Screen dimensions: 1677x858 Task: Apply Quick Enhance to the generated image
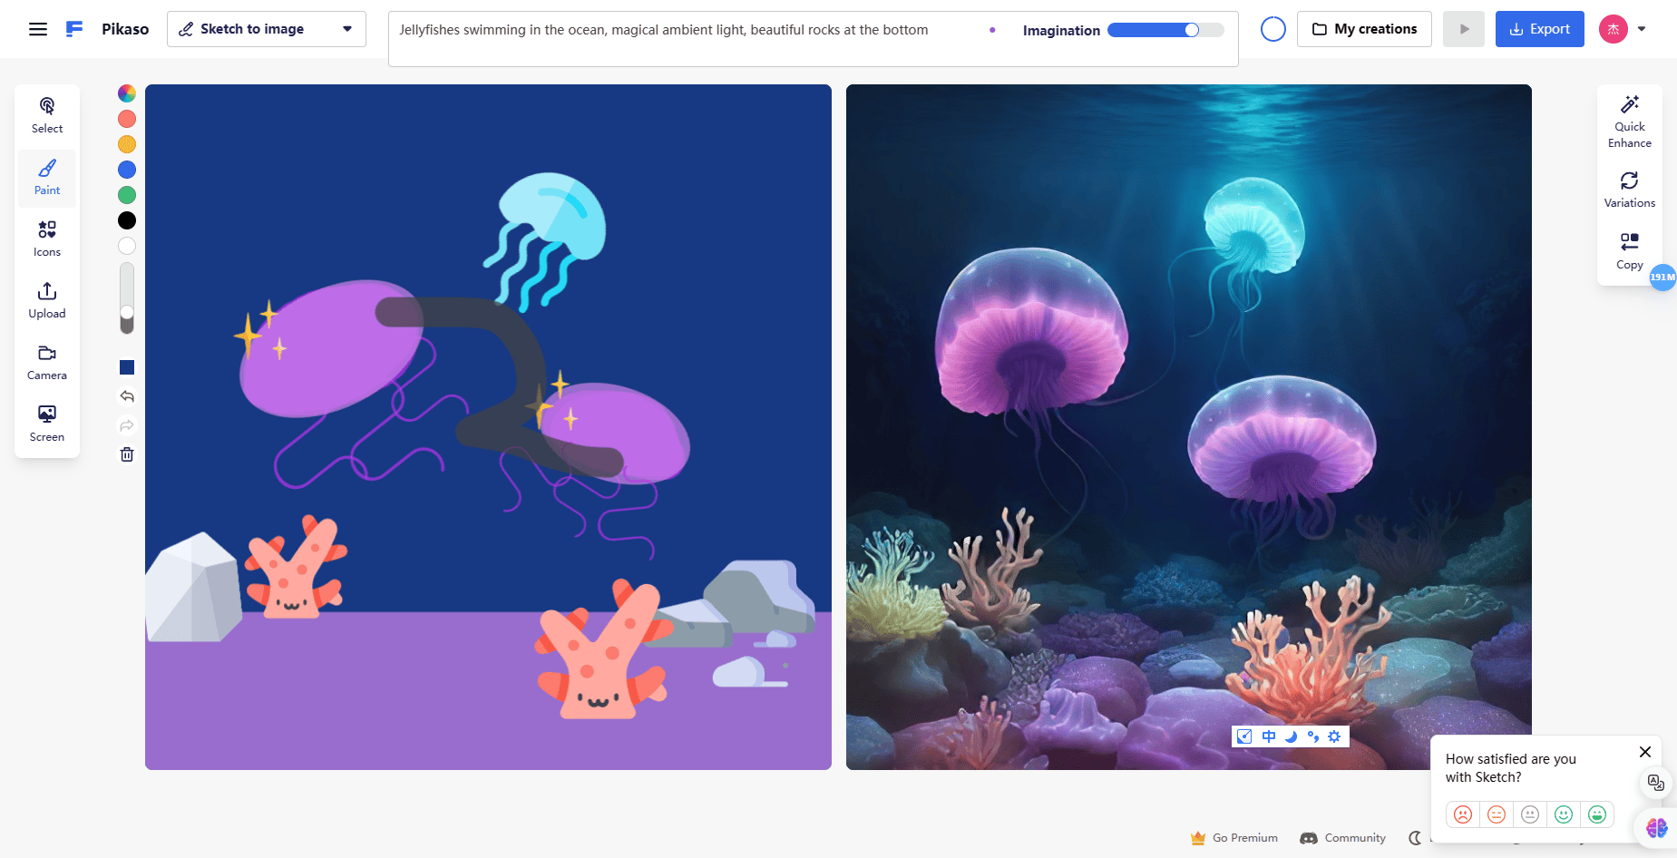1629,121
